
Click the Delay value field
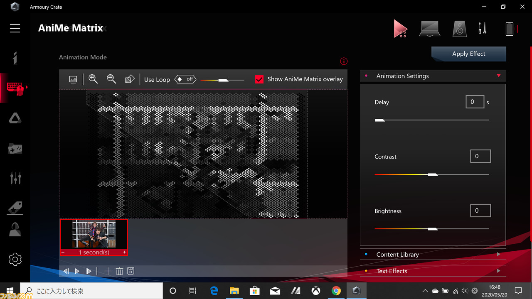(x=475, y=102)
